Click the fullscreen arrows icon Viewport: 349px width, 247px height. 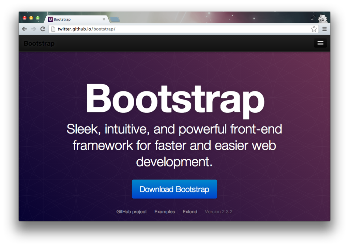click(313, 17)
